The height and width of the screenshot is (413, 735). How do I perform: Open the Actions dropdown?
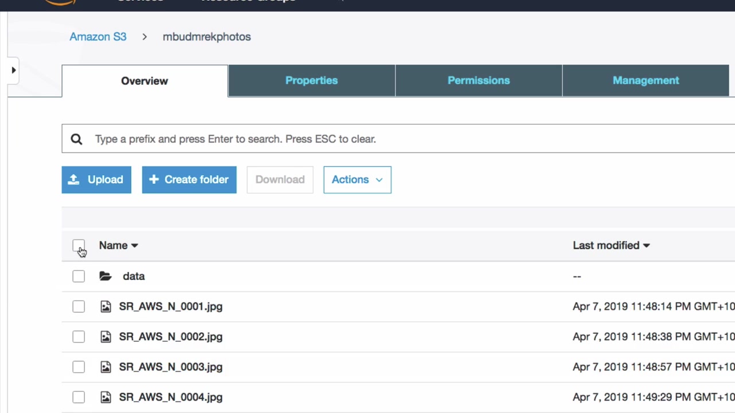(x=357, y=180)
